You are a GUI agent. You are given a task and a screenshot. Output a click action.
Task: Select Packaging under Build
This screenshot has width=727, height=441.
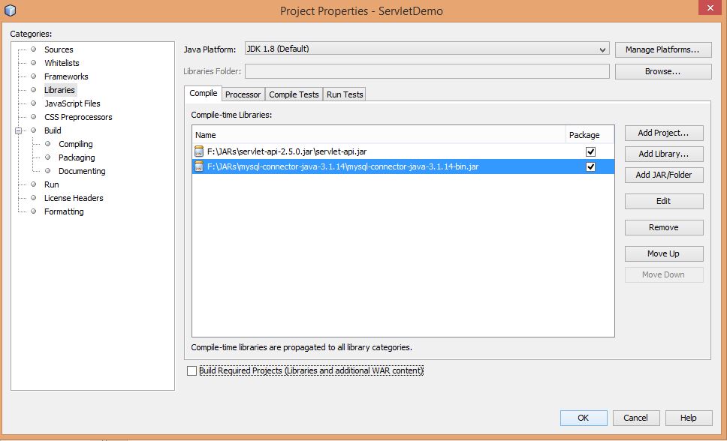(77, 157)
